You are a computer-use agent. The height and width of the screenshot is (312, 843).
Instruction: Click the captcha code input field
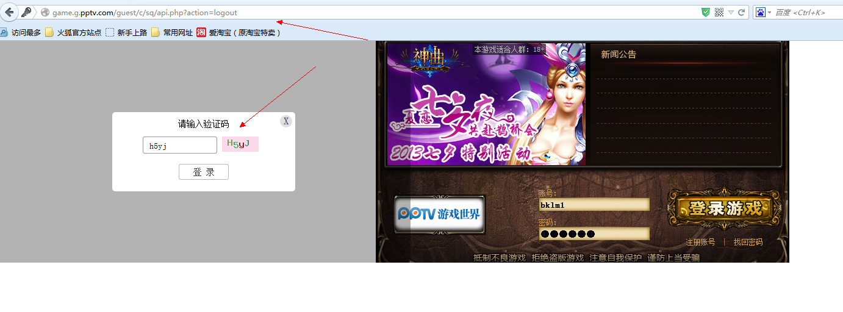tap(180, 145)
